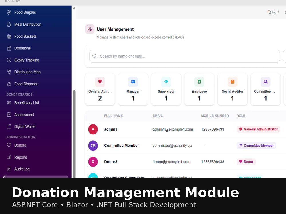Click donor@example1.com email
Image resolution: width=286 pixels, height=214 pixels.
(x=171, y=162)
